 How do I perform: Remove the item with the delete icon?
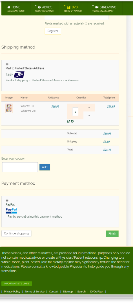point(72,121)
